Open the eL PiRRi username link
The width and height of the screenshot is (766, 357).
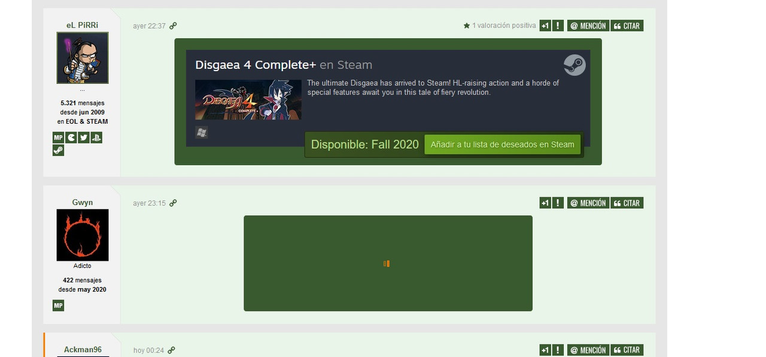pyautogui.click(x=83, y=25)
